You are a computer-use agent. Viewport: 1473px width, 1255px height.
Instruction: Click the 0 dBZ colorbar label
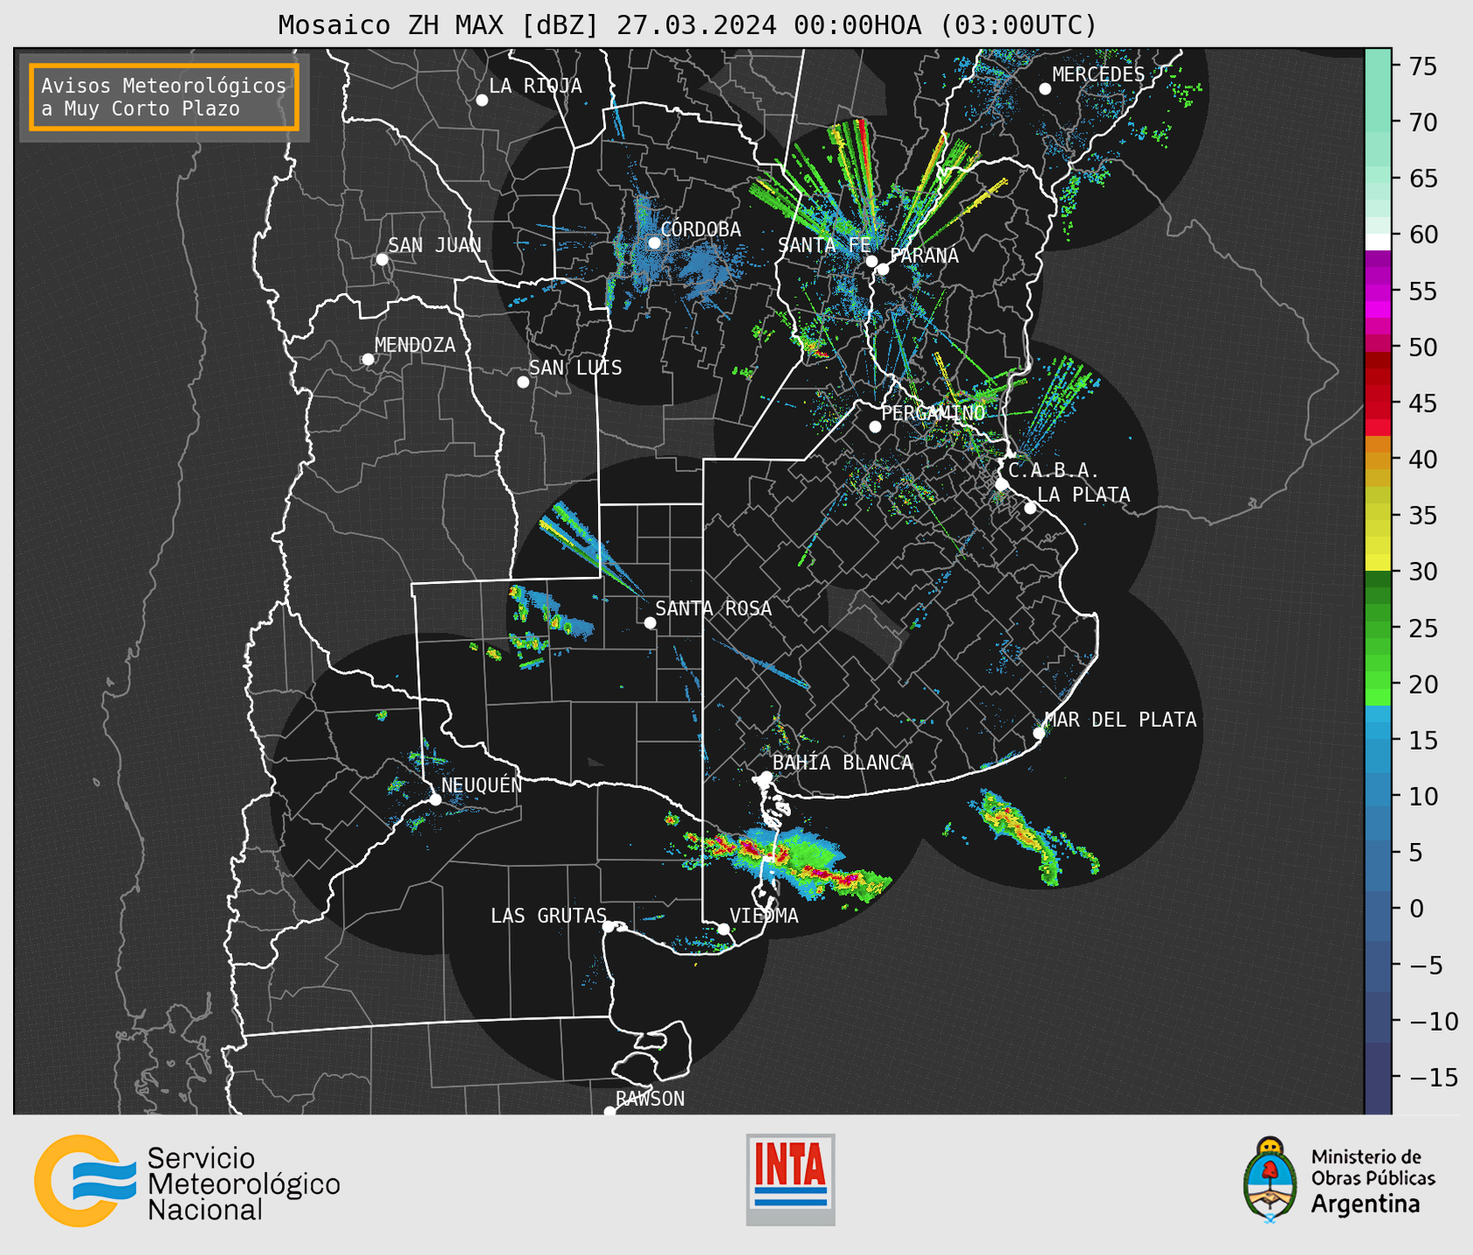(x=1416, y=909)
